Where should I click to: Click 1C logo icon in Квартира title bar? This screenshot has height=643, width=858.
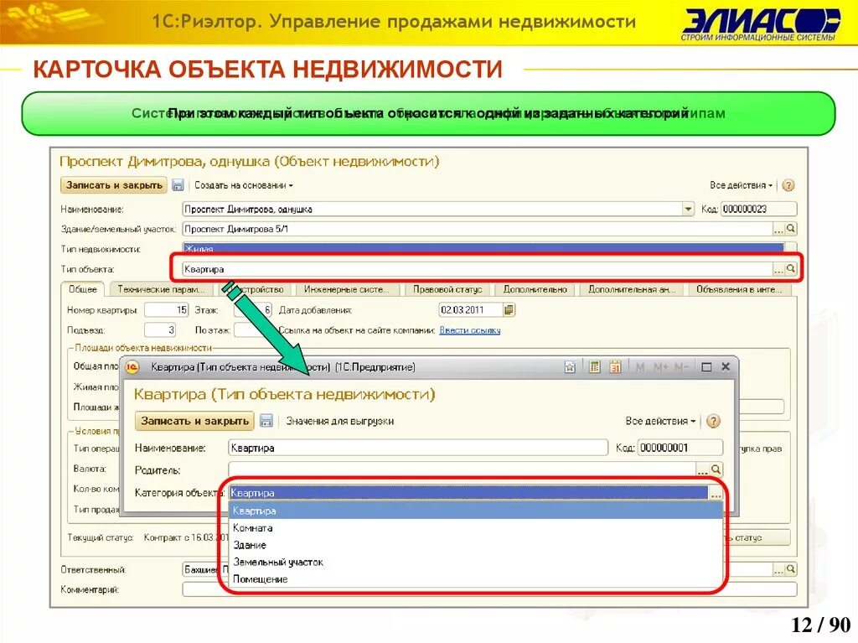[133, 367]
